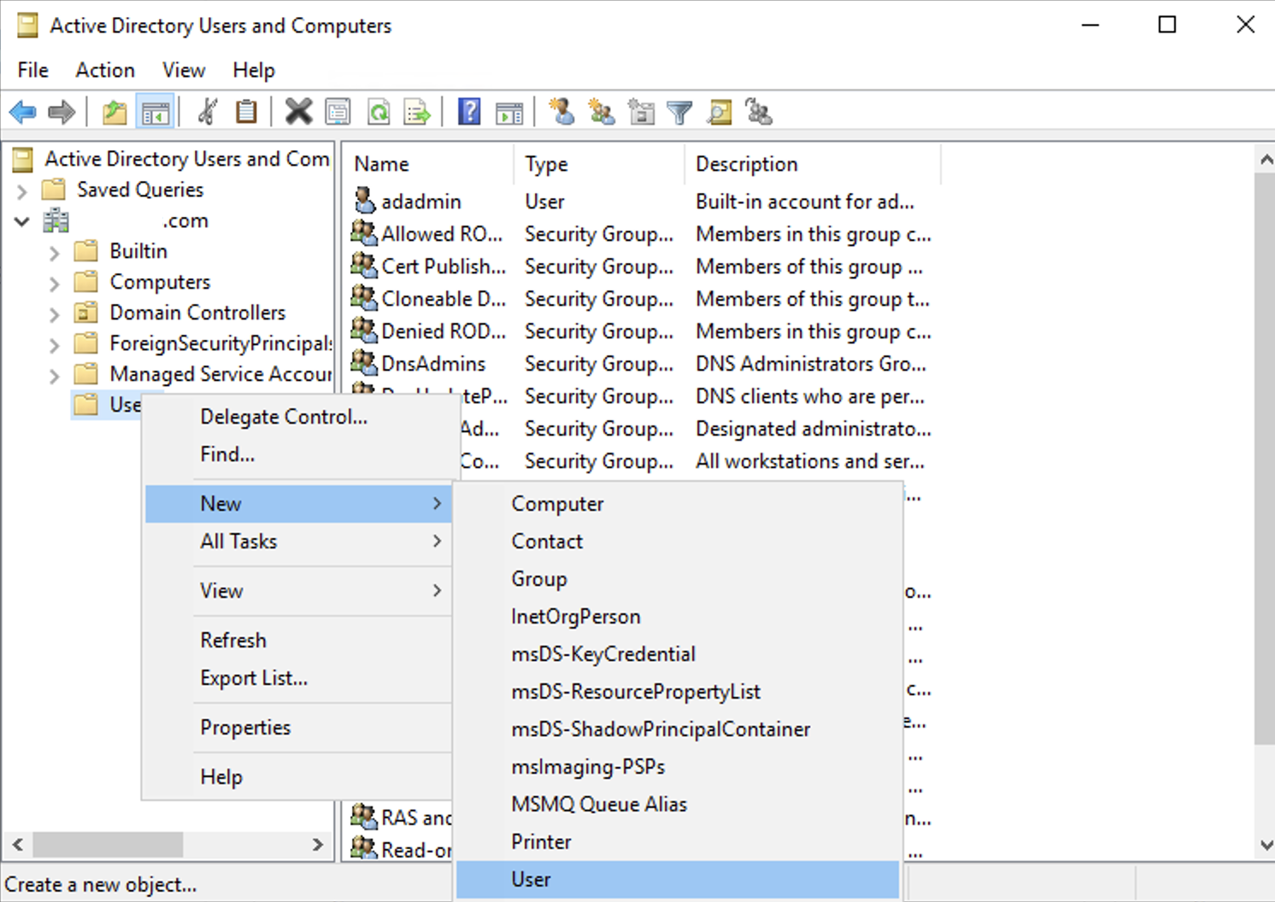Image resolution: width=1275 pixels, height=902 pixels.
Task: Select InetOrgPerson in New submenu
Action: click(x=678, y=616)
